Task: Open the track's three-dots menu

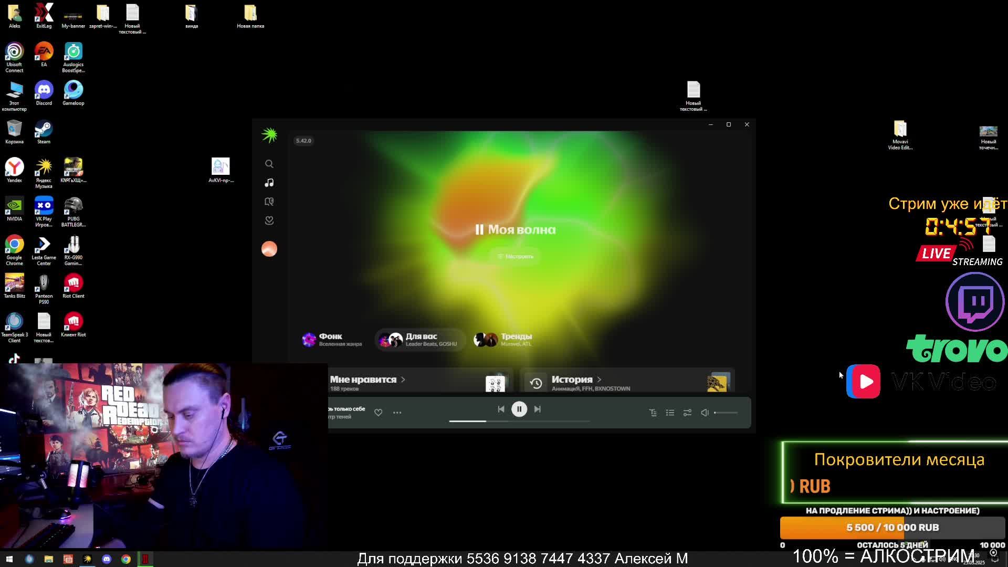Action: (x=397, y=413)
